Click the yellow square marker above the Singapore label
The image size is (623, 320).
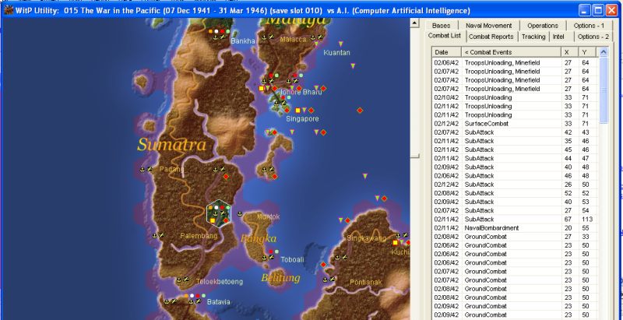(x=297, y=110)
